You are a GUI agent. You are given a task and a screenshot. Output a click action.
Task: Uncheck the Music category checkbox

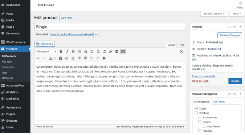tap(196, 108)
